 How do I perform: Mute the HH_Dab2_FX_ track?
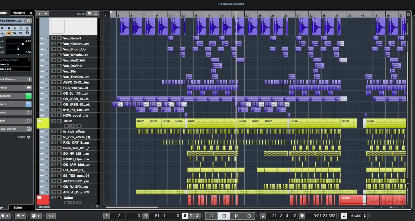click(54, 170)
